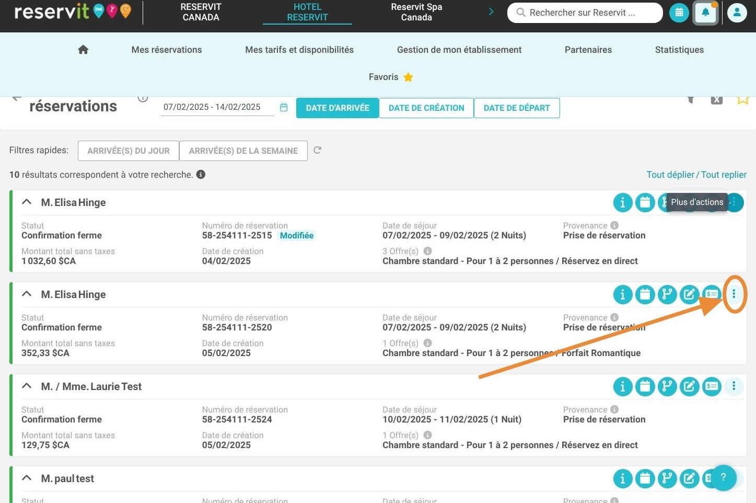Screen dimensions: 756x503
Task: Click offers info icon beside 3 Offre(s)
Action: 427,251
